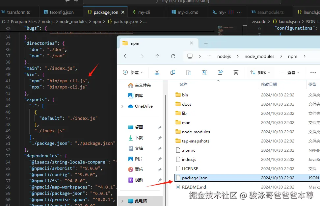The image size is (320, 206).
Task: Select the lib folder
Action: pos(181,114)
